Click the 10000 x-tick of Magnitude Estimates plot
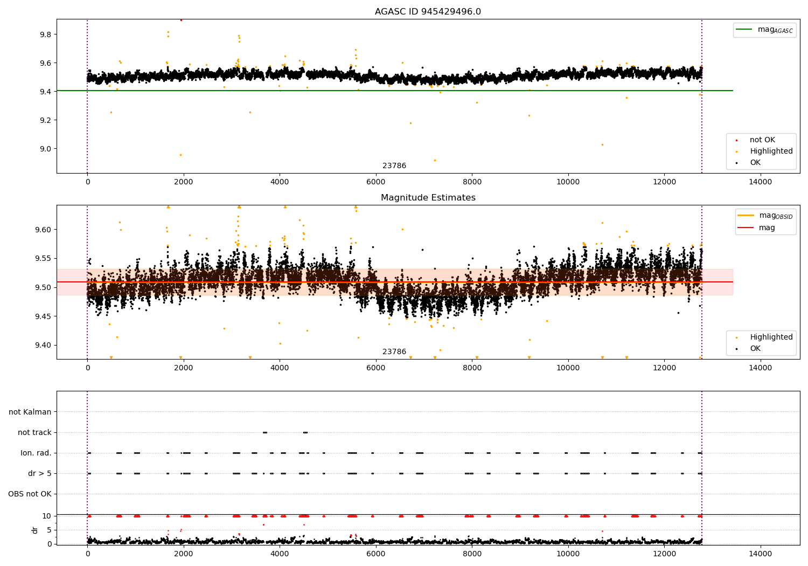The height and width of the screenshot is (566, 808). click(568, 368)
